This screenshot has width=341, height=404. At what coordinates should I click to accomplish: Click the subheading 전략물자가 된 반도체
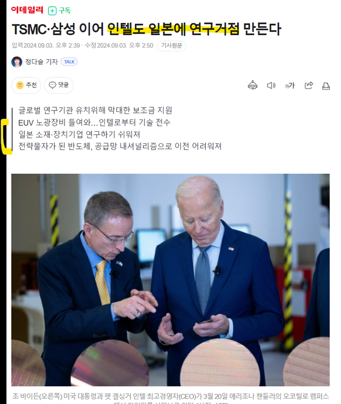coord(120,147)
